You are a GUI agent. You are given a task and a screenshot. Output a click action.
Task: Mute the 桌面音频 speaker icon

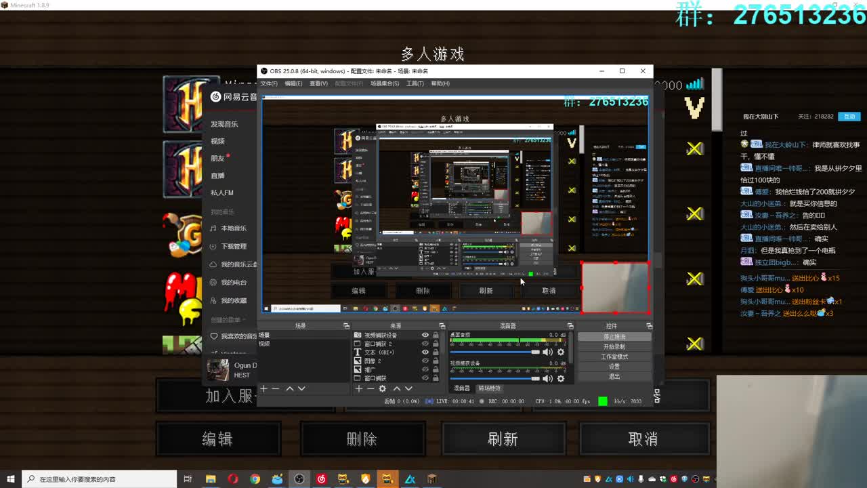click(547, 352)
